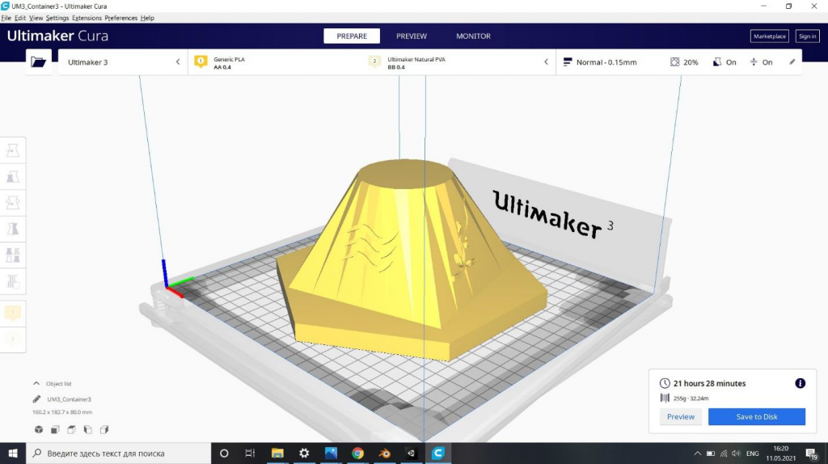Switch to the MONITOR stage
Image resolution: width=828 pixels, height=464 pixels.
(473, 36)
